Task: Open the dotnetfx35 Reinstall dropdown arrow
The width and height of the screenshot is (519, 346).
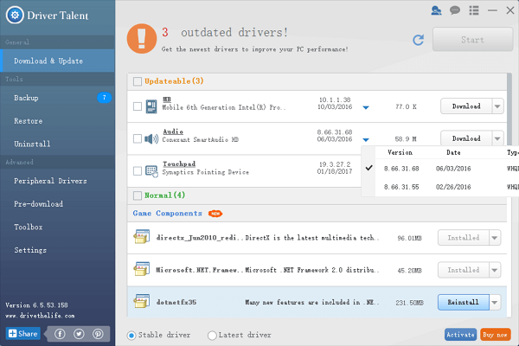Action: pos(495,302)
